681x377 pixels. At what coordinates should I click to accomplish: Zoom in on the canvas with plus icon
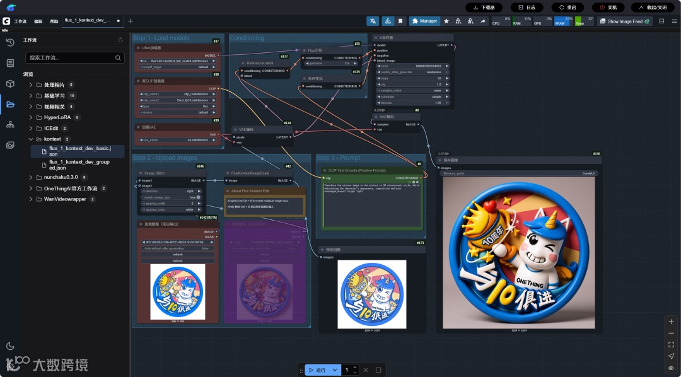[671, 322]
